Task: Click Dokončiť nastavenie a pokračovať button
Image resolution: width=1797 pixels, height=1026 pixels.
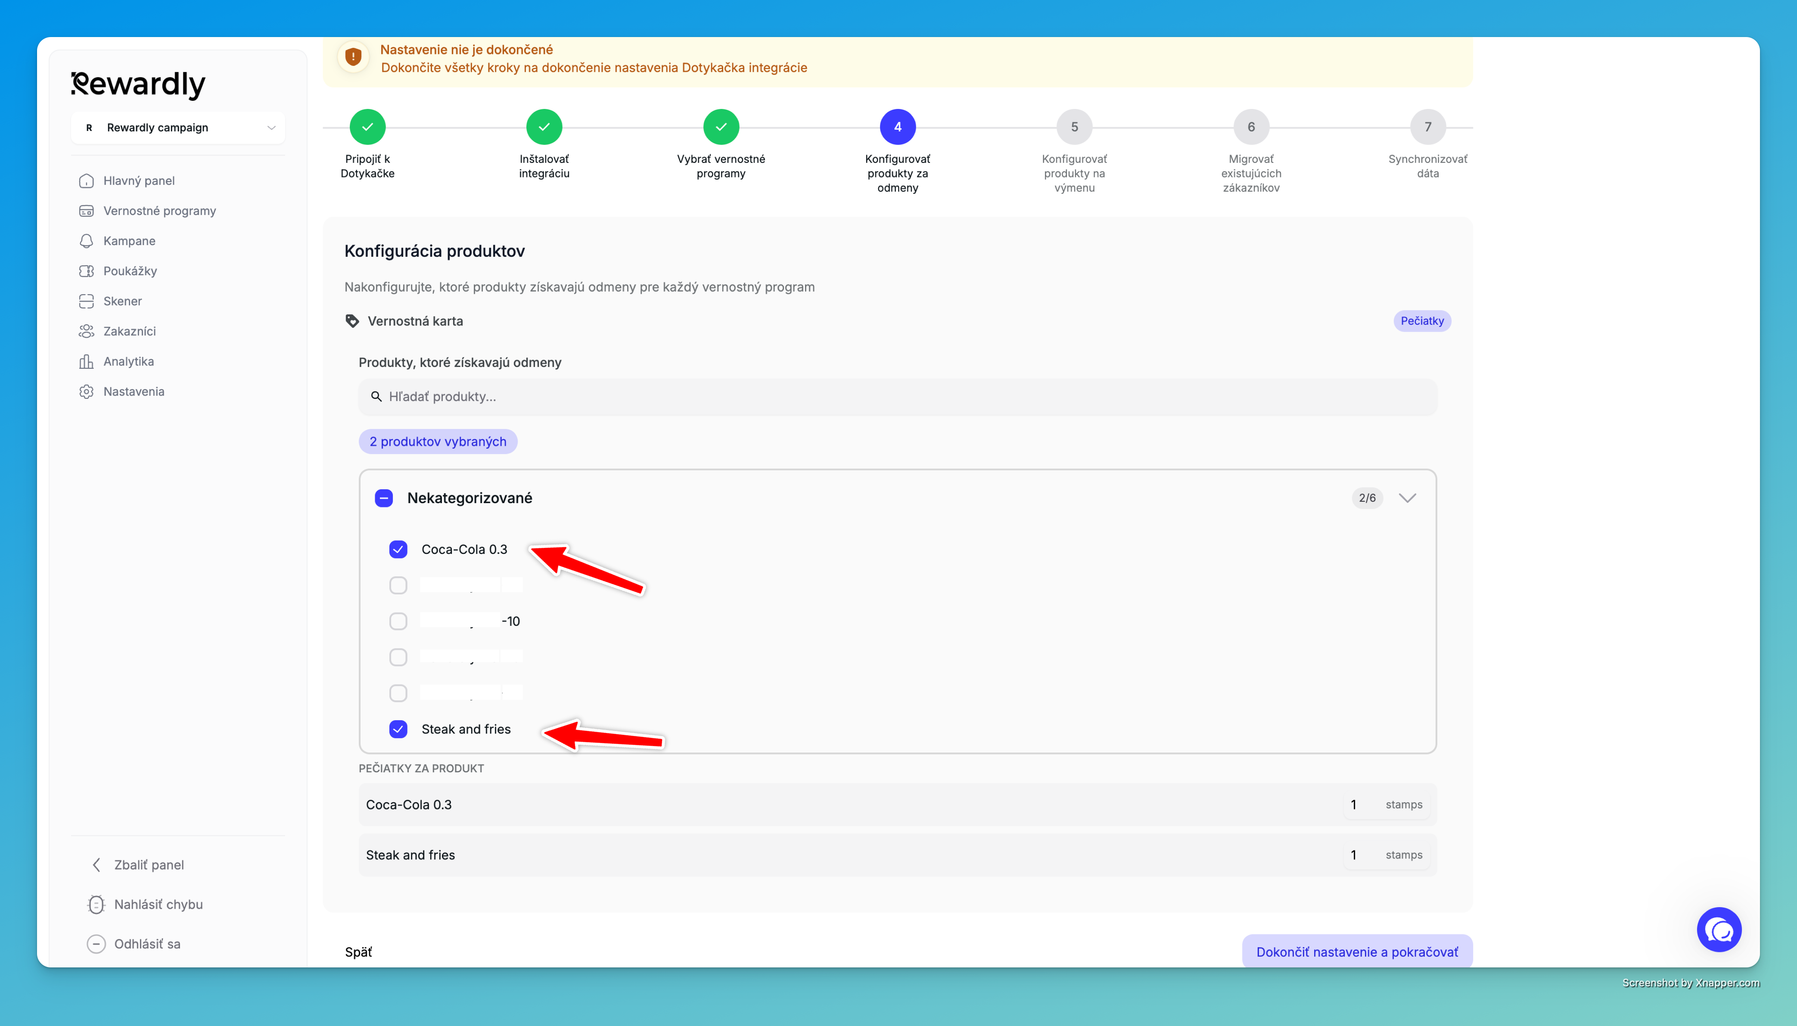Action: click(x=1357, y=952)
